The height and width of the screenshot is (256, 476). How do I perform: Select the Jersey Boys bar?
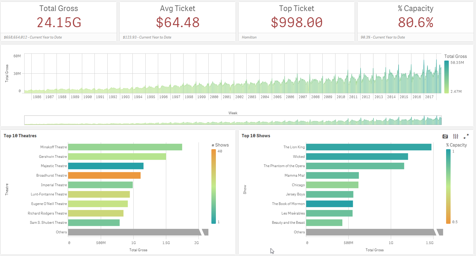(330, 194)
